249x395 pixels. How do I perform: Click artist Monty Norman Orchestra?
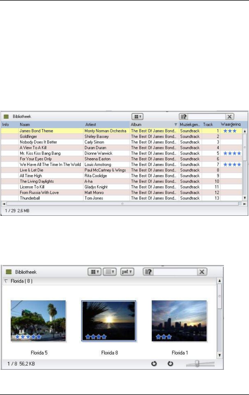(105, 131)
